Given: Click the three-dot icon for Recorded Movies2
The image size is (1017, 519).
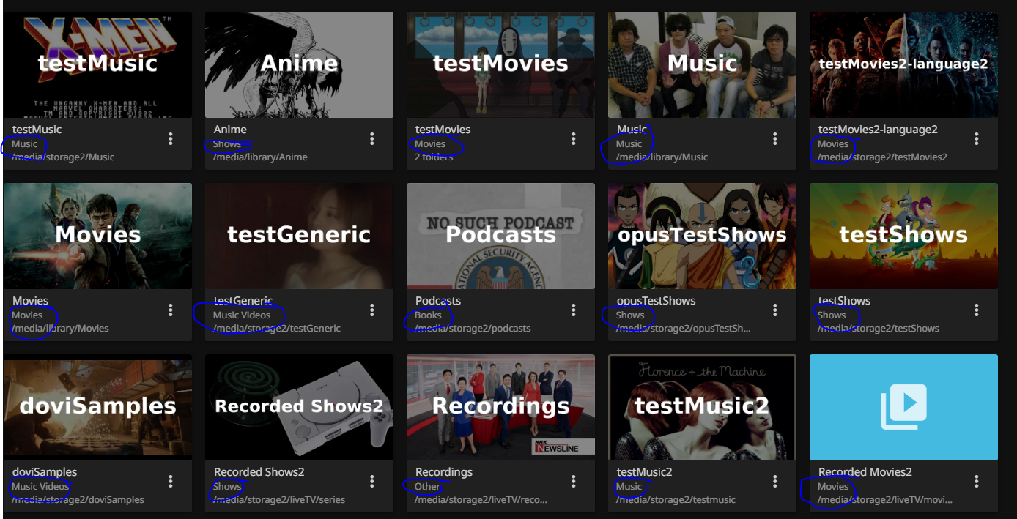Looking at the screenshot, I should click(x=977, y=481).
